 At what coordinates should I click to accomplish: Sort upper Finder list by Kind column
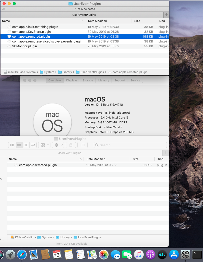(x=163, y=21)
